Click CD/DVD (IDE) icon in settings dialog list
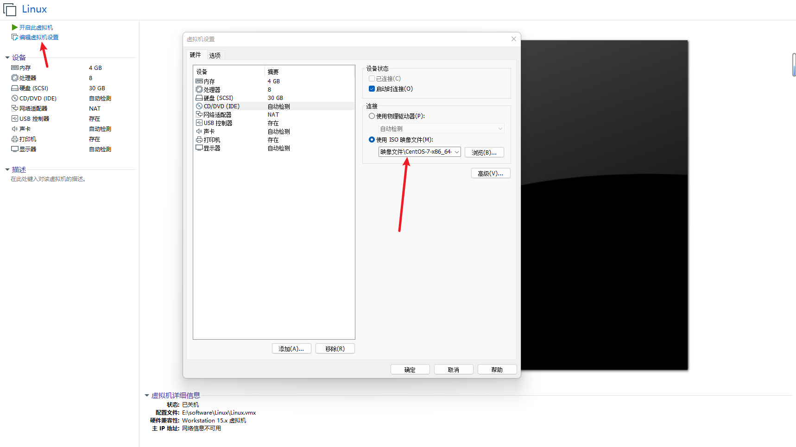The height and width of the screenshot is (447, 796). click(x=199, y=106)
